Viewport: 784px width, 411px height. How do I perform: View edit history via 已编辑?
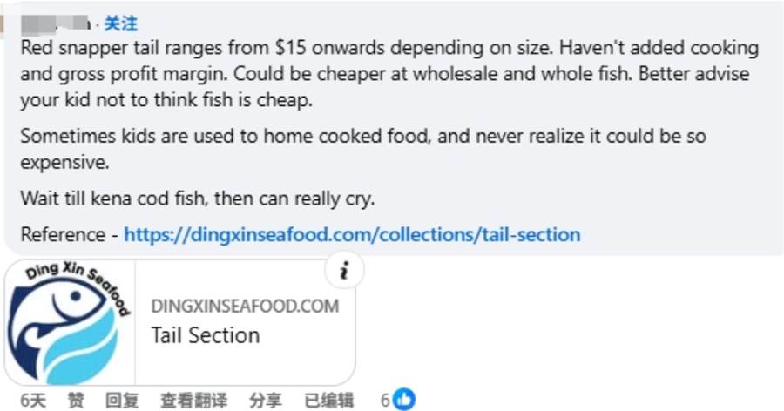tap(329, 400)
